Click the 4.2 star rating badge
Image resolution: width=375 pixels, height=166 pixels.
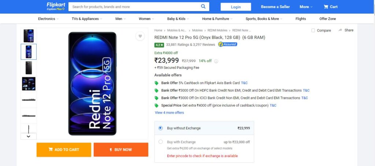click(159, 45)
